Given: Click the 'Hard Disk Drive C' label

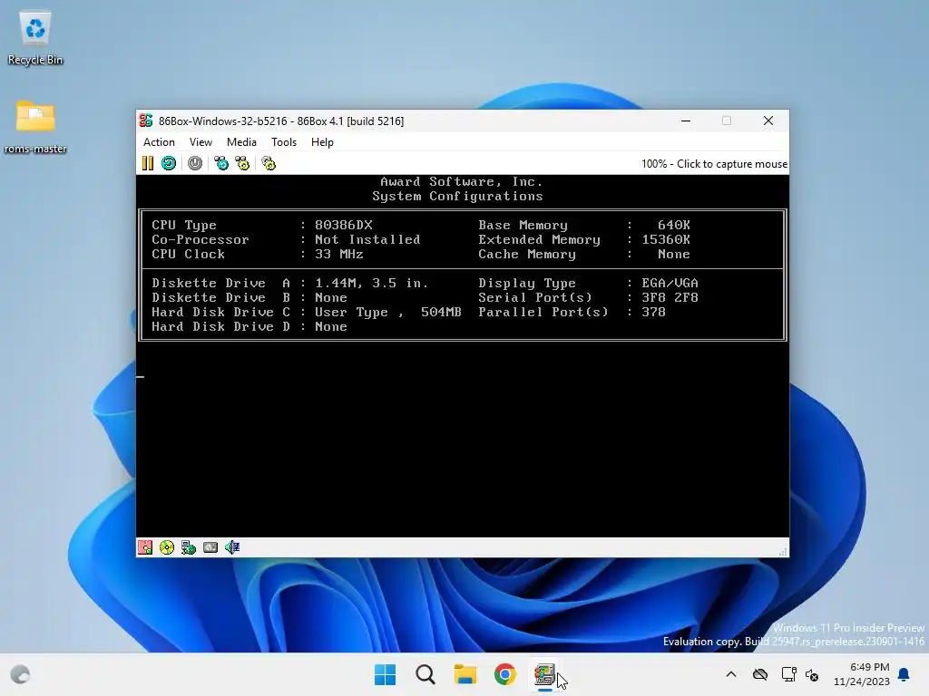Looking at the screenshot, I should pos(221,312).
